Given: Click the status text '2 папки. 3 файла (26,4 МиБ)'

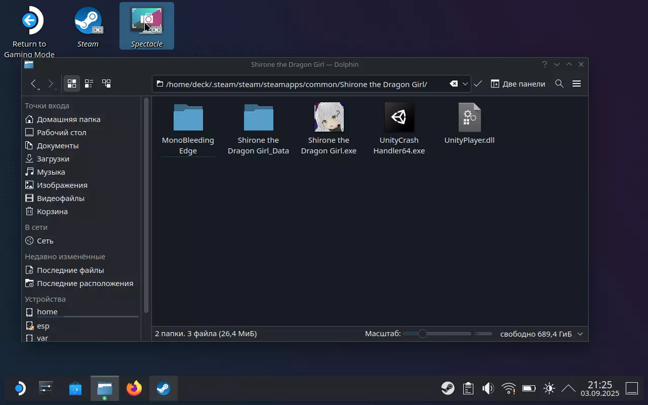Looking at the screenshot, I should click(x=206, y=334).
